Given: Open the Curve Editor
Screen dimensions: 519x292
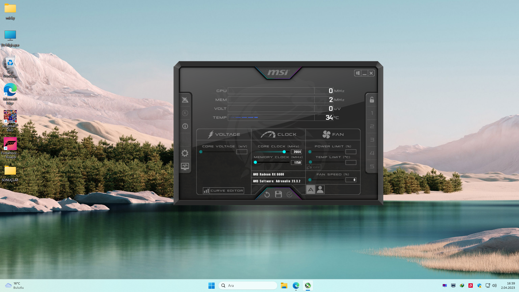Looking at the screenshot, I should tap(223, 191).
